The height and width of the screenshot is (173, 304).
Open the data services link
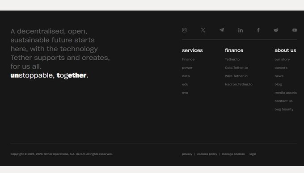[186, 76]
